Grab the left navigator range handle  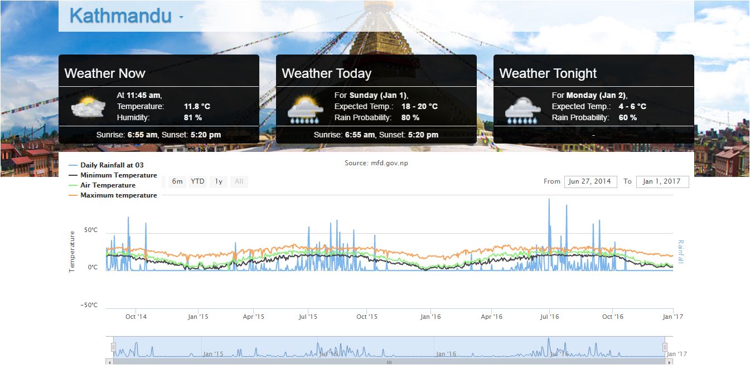[113, 347]
